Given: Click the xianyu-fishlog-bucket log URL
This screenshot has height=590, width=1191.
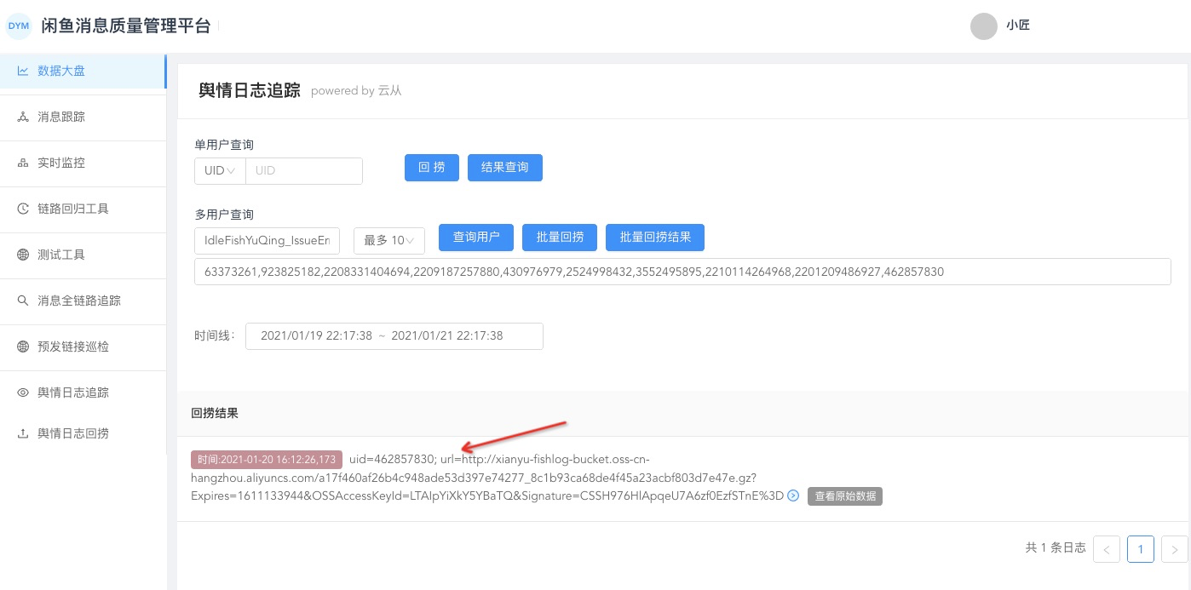Looking at the screenshot, I should pos(487,478).
